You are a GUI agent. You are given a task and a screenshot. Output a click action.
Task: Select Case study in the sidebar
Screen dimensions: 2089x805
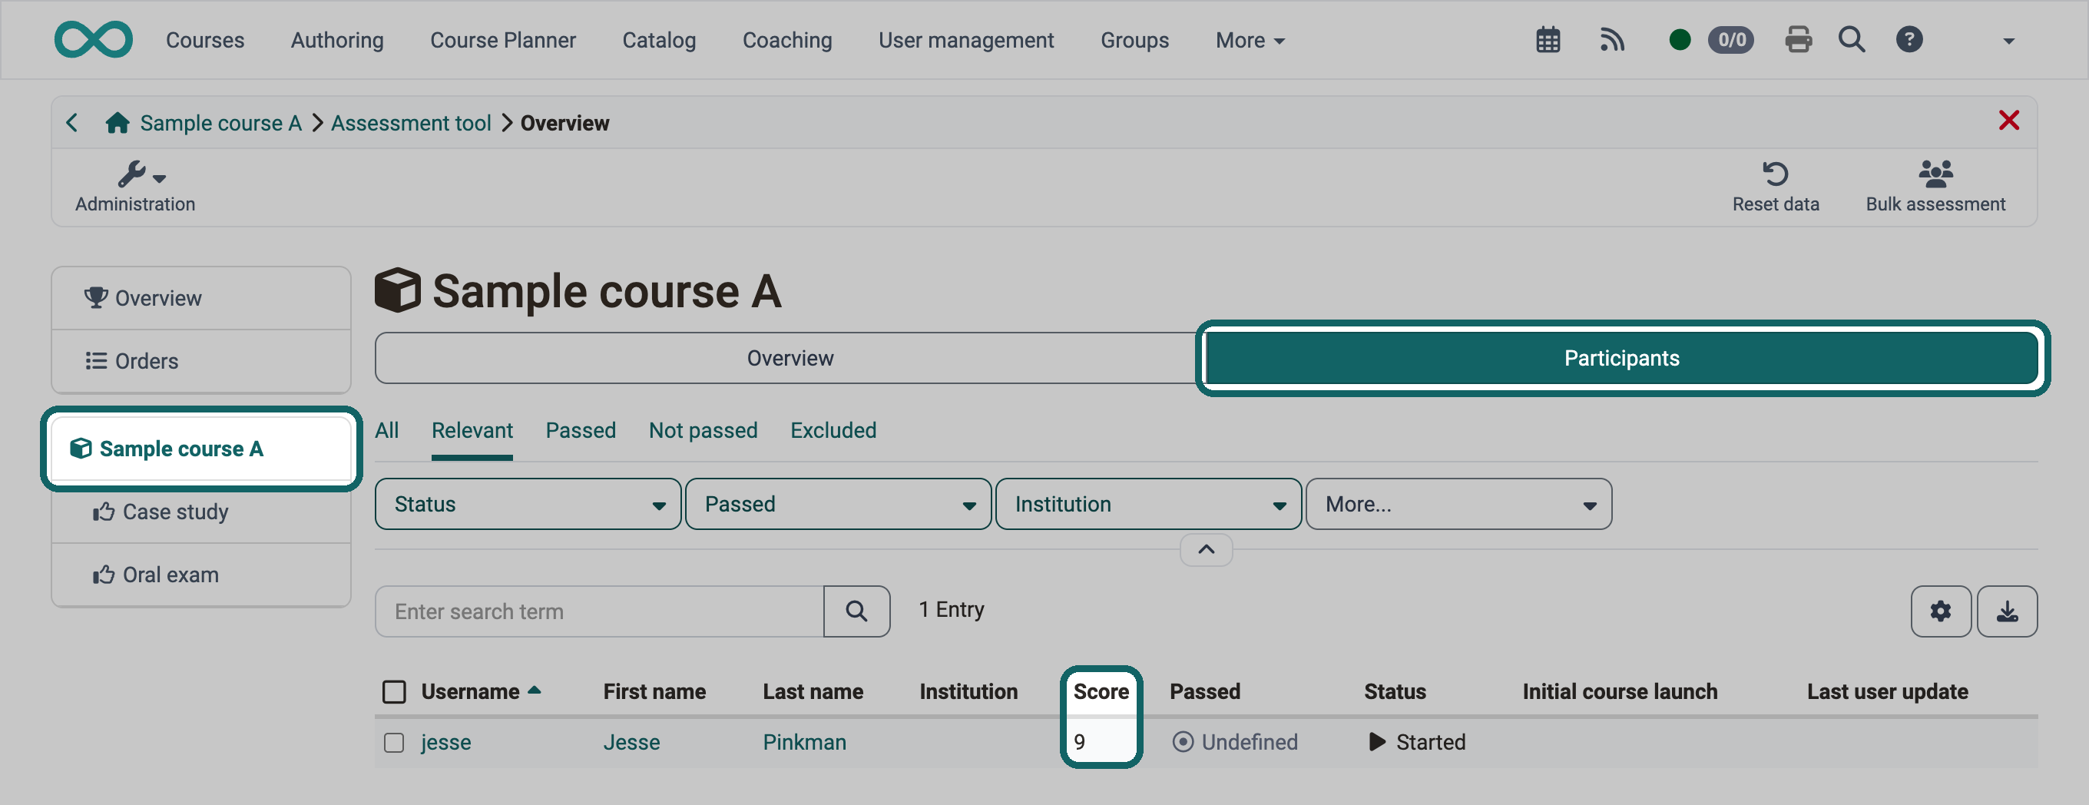[x=201, y=512]
